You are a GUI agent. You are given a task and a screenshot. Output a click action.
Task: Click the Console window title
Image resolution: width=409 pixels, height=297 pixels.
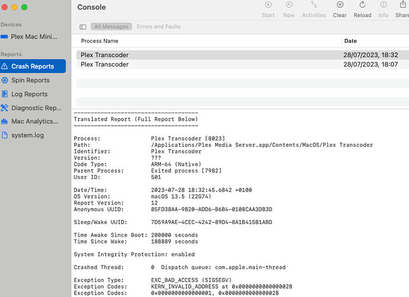tap(91, 7)
